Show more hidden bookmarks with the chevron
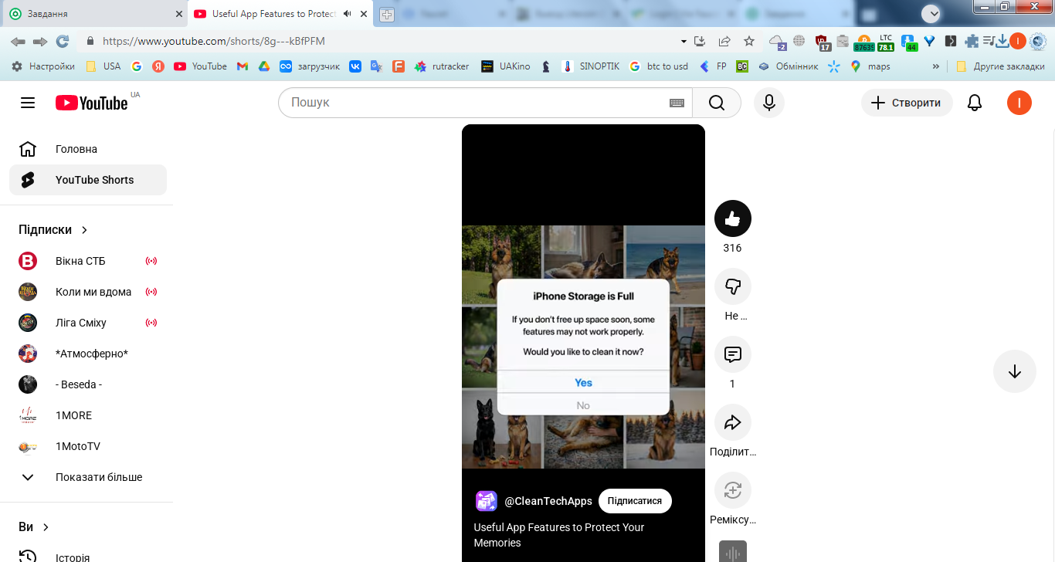Viewport: 1055px width, 562px height. [x=936, y=66]
